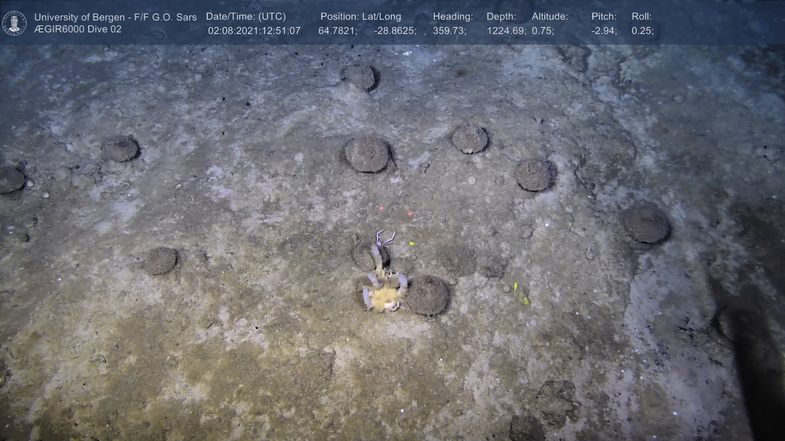Click the Heading label

[x=453, y=17]
